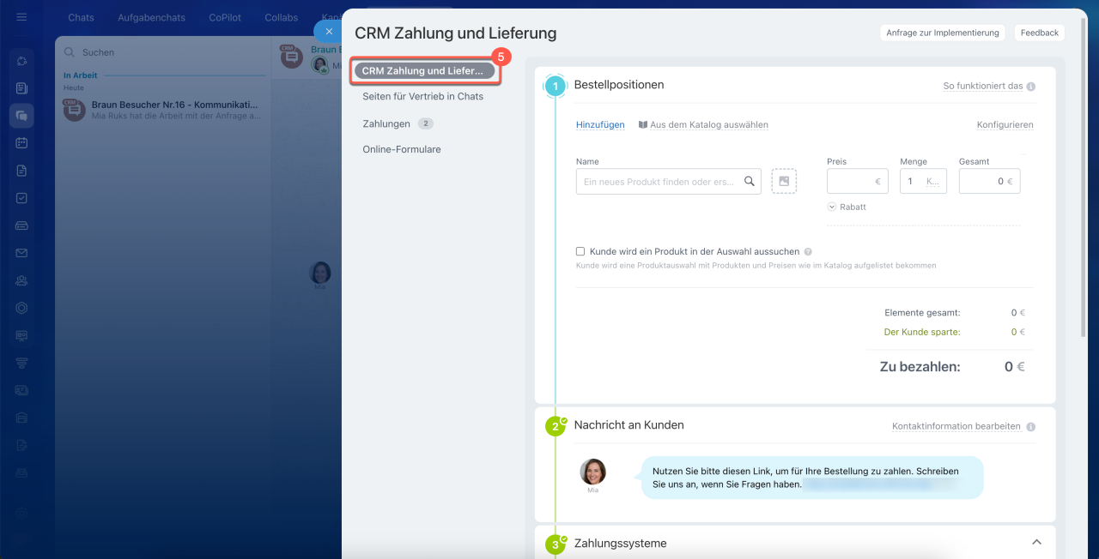
Task: Click step 1 circle for Bestellpositionen
Action: click(556, 86)
